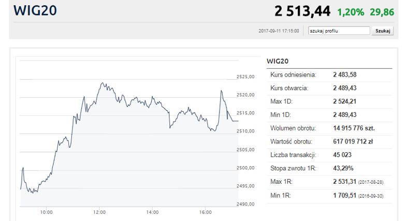Click the 2490,00 price axis label
The image size is (407, 221).
[x=245, y=204]
